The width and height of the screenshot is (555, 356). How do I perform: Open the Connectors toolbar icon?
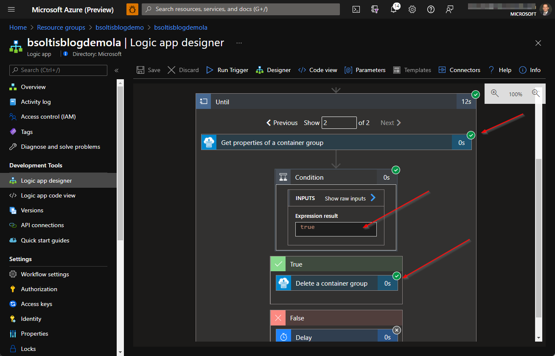pos(443,70)
